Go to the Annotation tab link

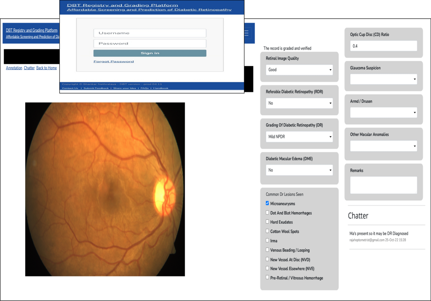[14, 68]
